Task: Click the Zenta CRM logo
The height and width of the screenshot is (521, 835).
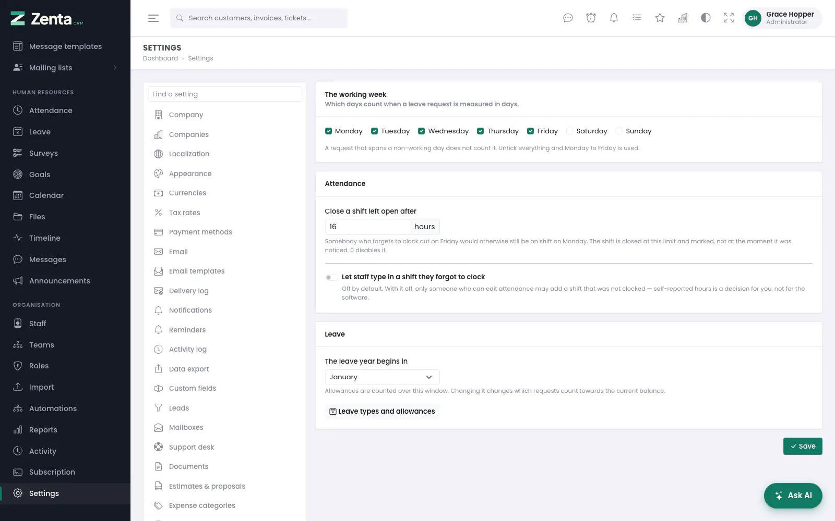Action: 47,19
